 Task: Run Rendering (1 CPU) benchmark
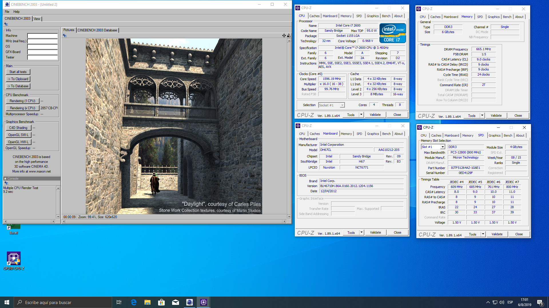22,101
